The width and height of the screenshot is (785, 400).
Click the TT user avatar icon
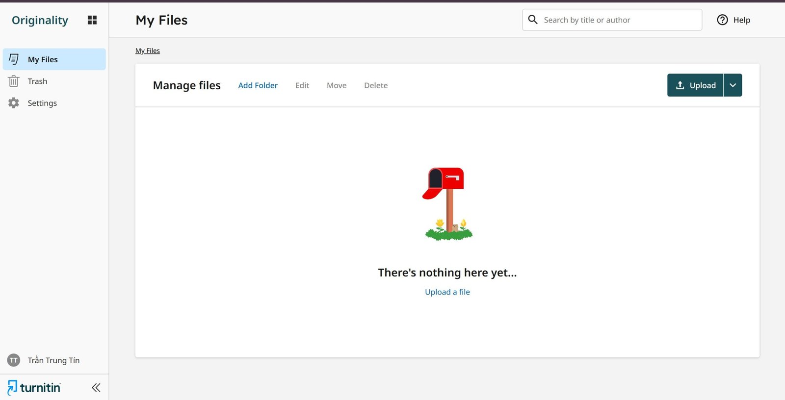[14, 360]
